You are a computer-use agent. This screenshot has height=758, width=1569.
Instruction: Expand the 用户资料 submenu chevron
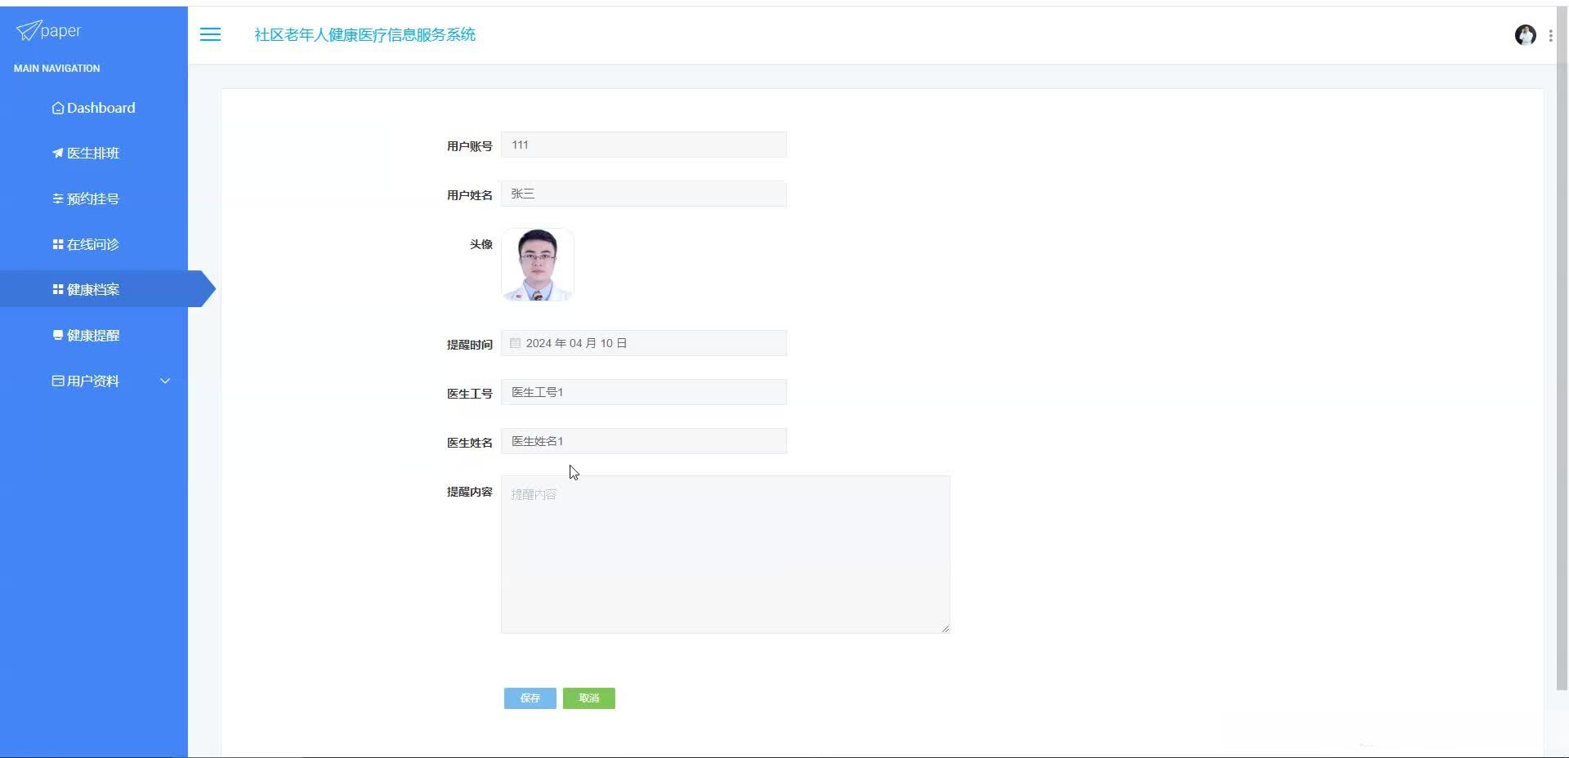coord(165,381)
